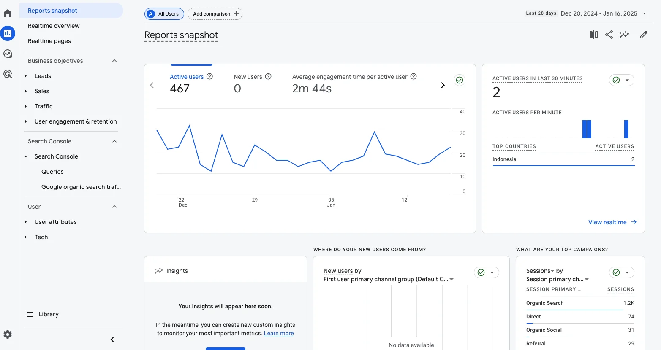
Task: Open Admin settings gear icon
Action: tap(8, 334)
